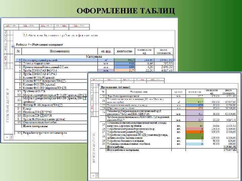The width and height of the screenshot is (242, 181).
Task: Select row 10 'Тройник Ф63 ПЭ'
Action: (51, 91)
